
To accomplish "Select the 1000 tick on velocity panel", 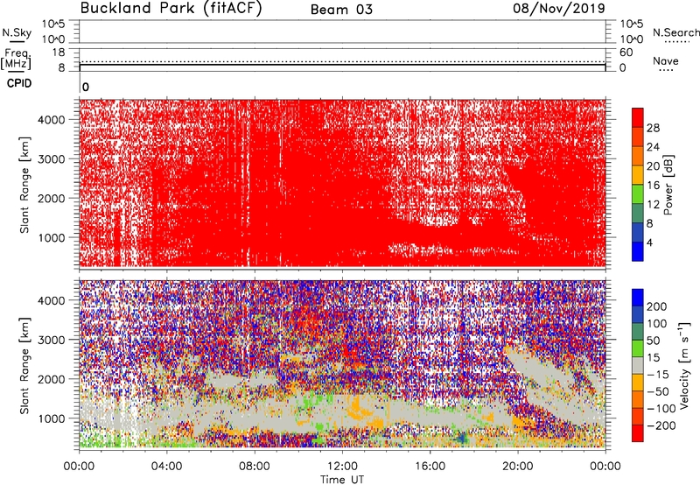I will click(x=52, y=418).
